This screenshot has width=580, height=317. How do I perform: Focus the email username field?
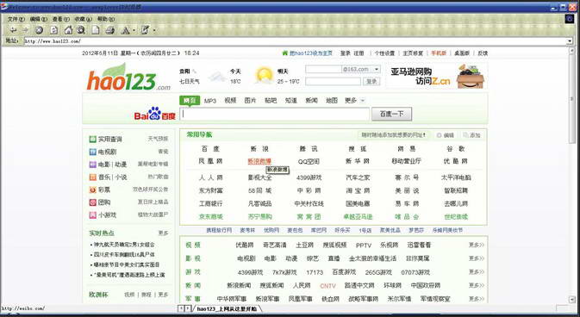324,69
